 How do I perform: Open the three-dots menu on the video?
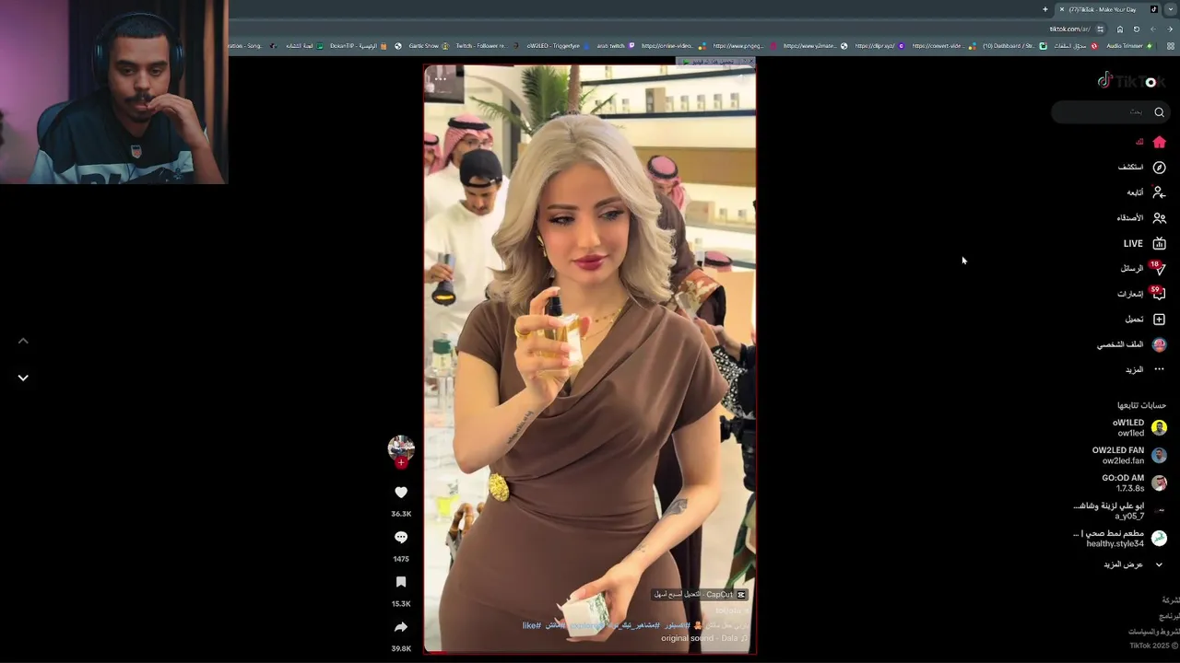point(441,78)
